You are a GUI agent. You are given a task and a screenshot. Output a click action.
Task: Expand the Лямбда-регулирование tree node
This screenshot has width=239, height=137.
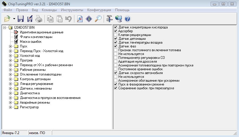click(11, 84)
